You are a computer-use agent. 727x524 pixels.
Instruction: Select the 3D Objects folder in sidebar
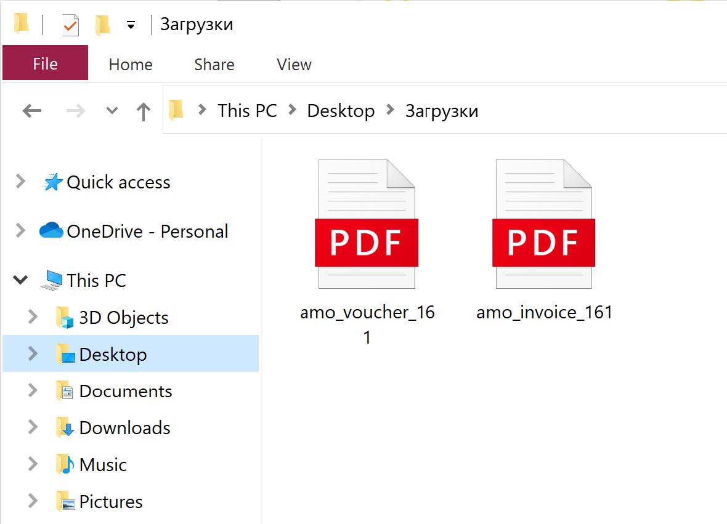[123, 318]
